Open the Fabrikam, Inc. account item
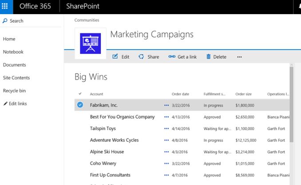This screenshot has width=301, height=185. click(x=103, y=105)
